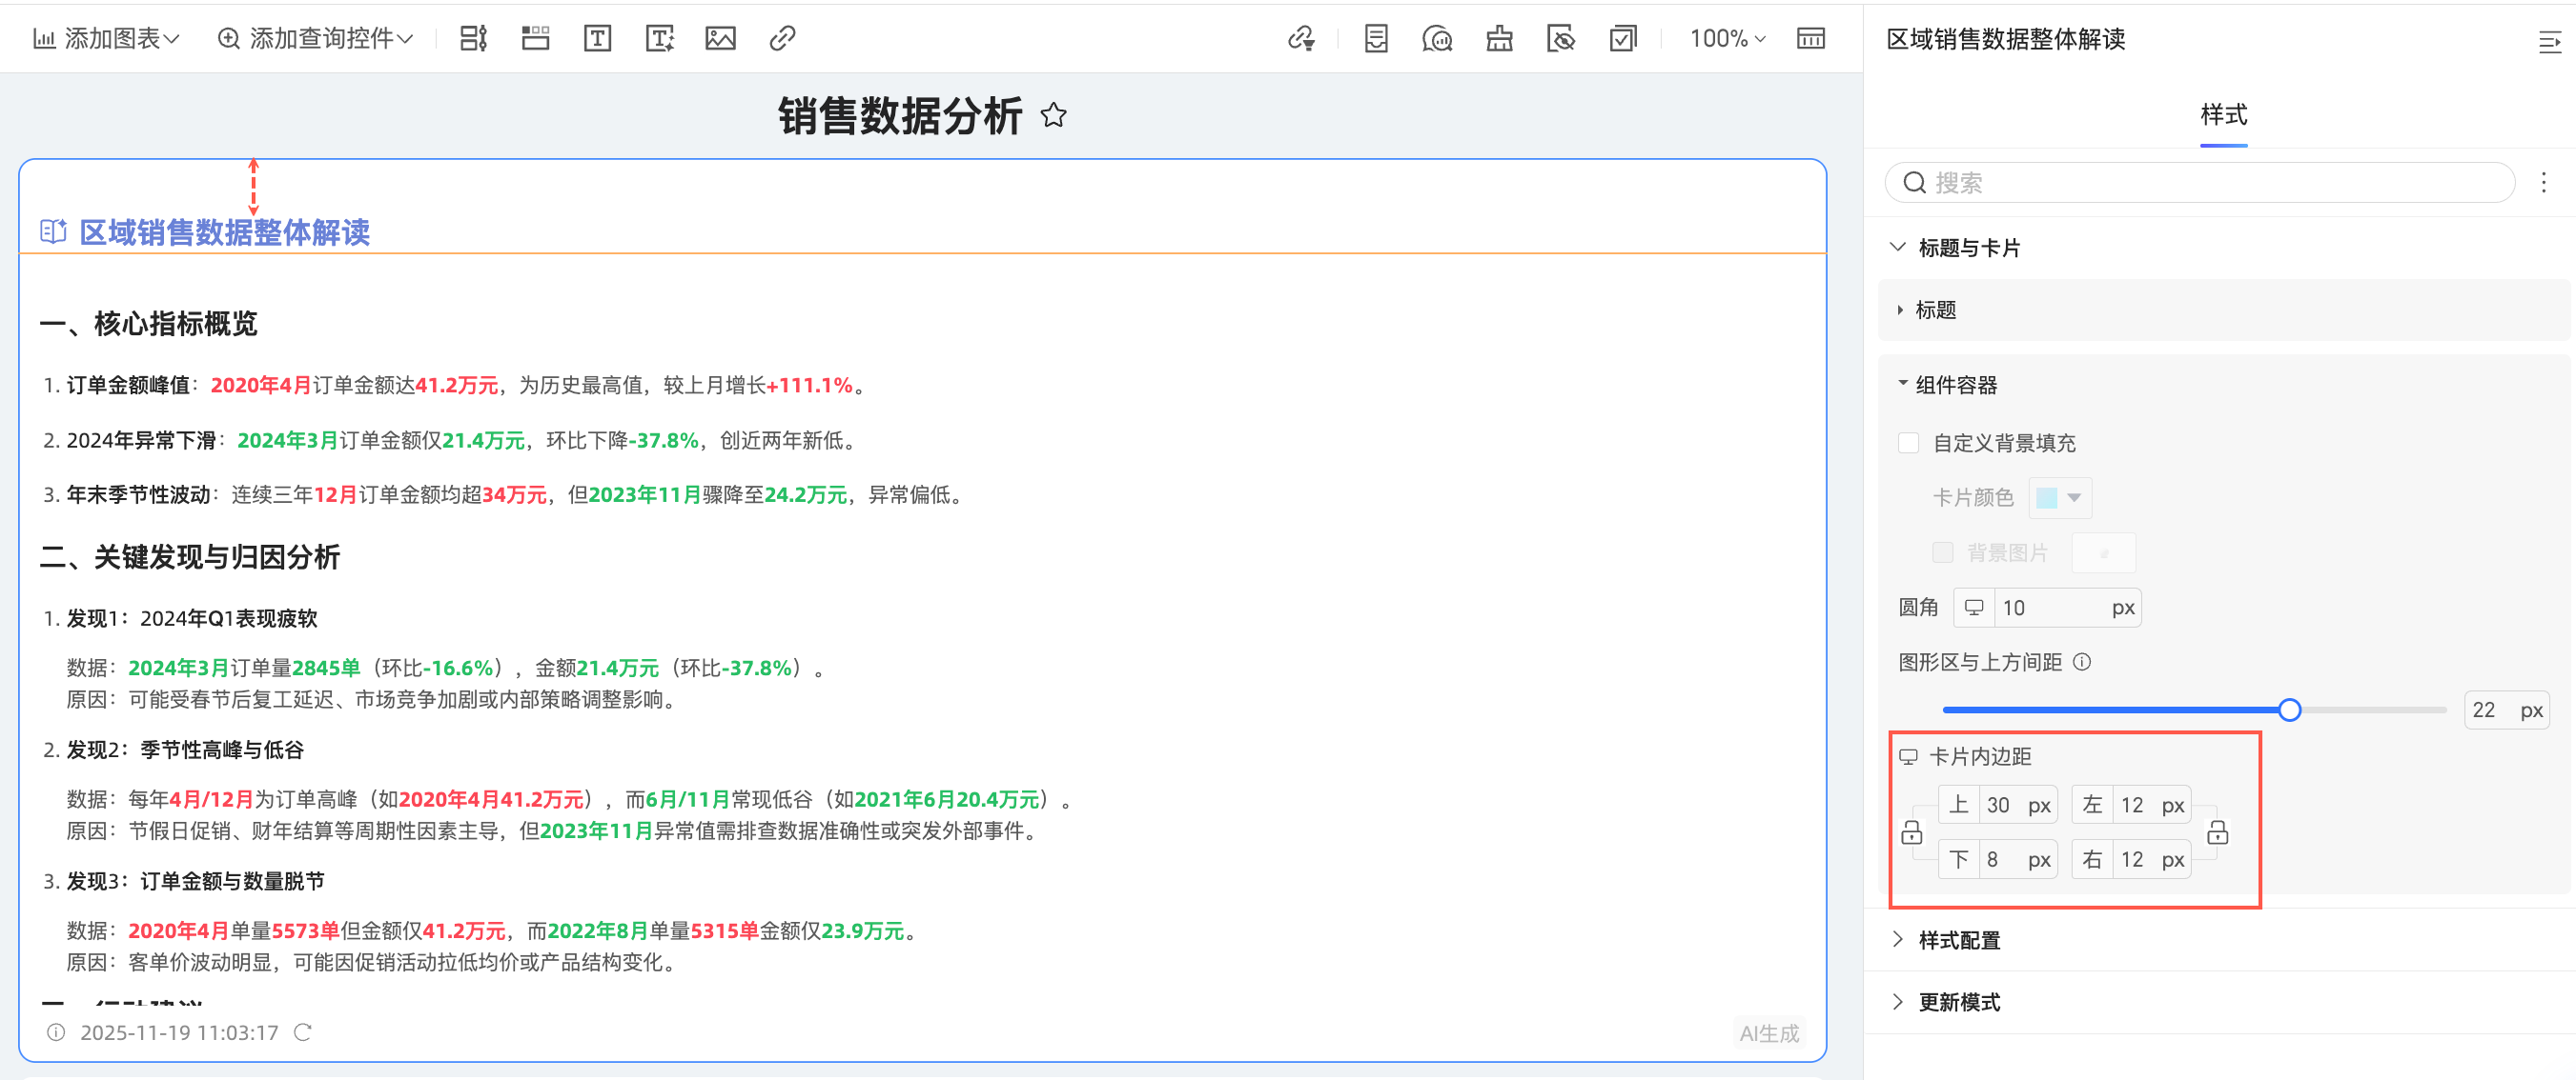Click the refresh icon next to timestamp

[x=303, y=1032]
